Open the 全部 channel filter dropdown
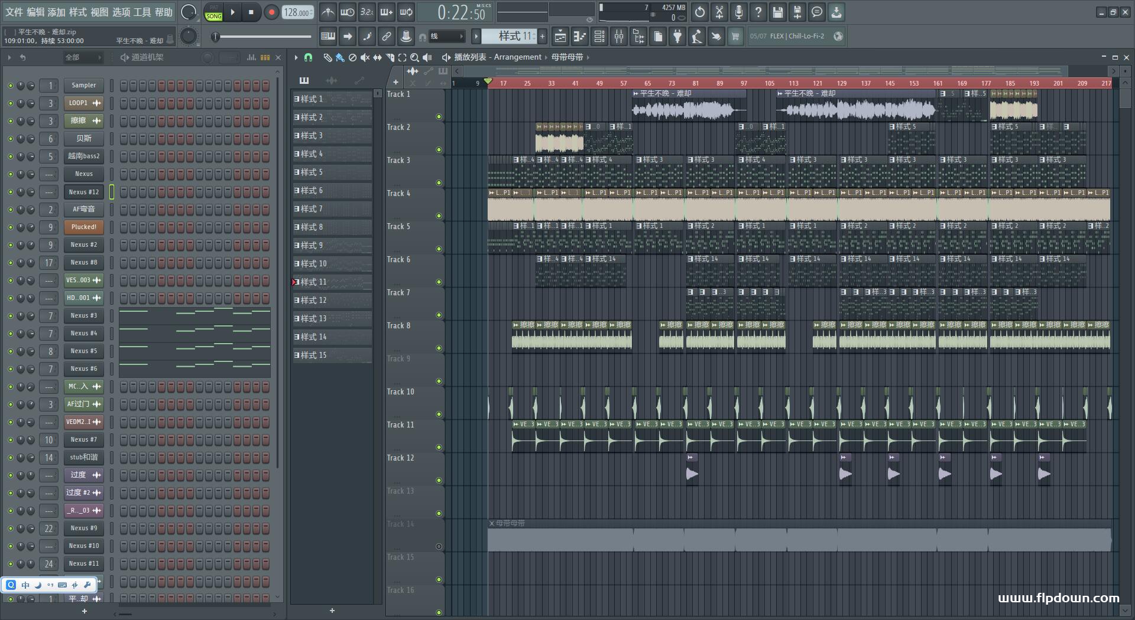 pos(83,57)
